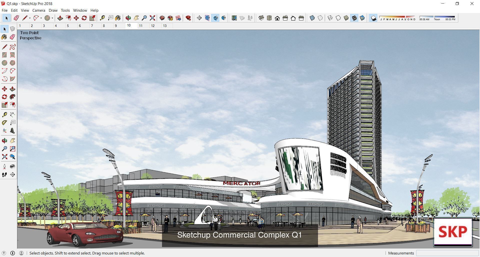Viewport: 480px width, 257px height.
Task: Enable Monochrome face style
Action: [x=362, y=18]
